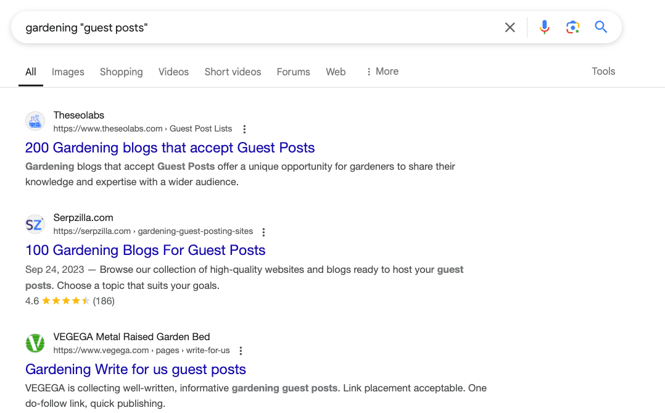
Task: Open "200 Gardening blogs that accept Guest Posts"
Action: coord(170,148)
